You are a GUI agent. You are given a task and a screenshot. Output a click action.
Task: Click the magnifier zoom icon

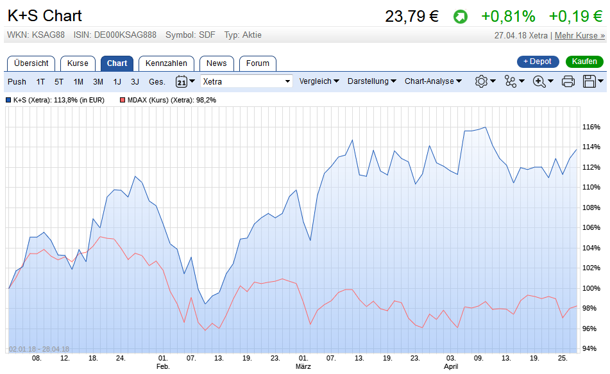539,81
